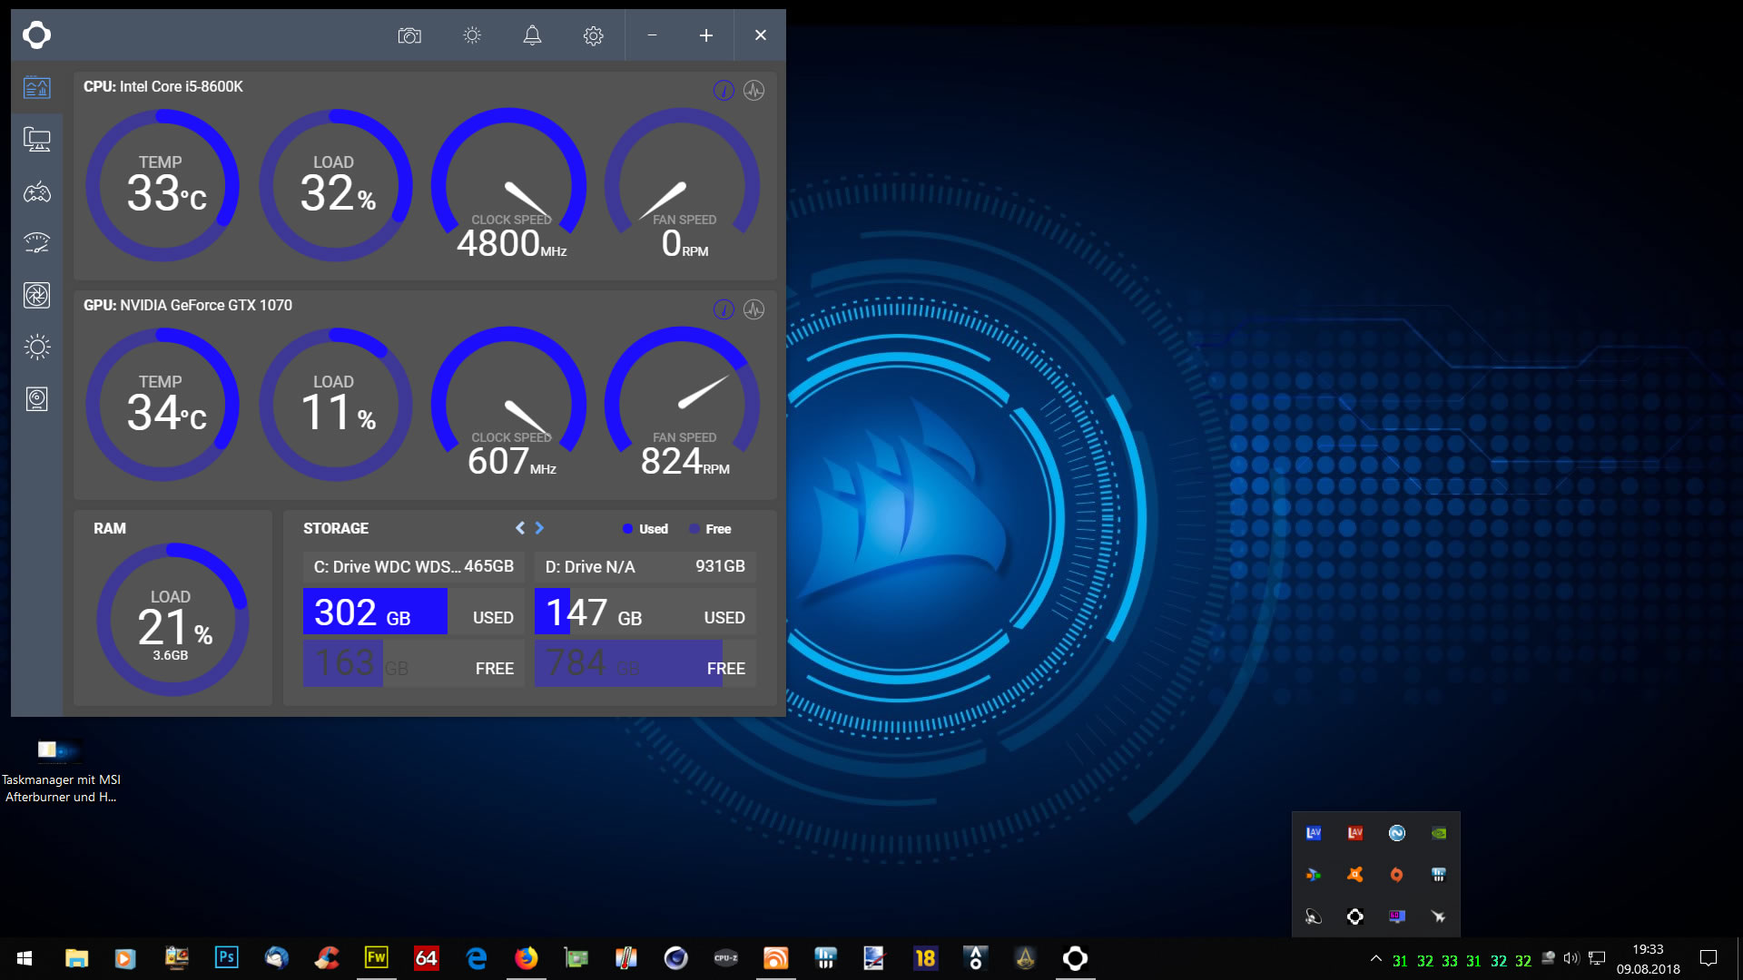Open the speedometer overclocking section
Screen dimensions: 1743x980
(36, 243)
